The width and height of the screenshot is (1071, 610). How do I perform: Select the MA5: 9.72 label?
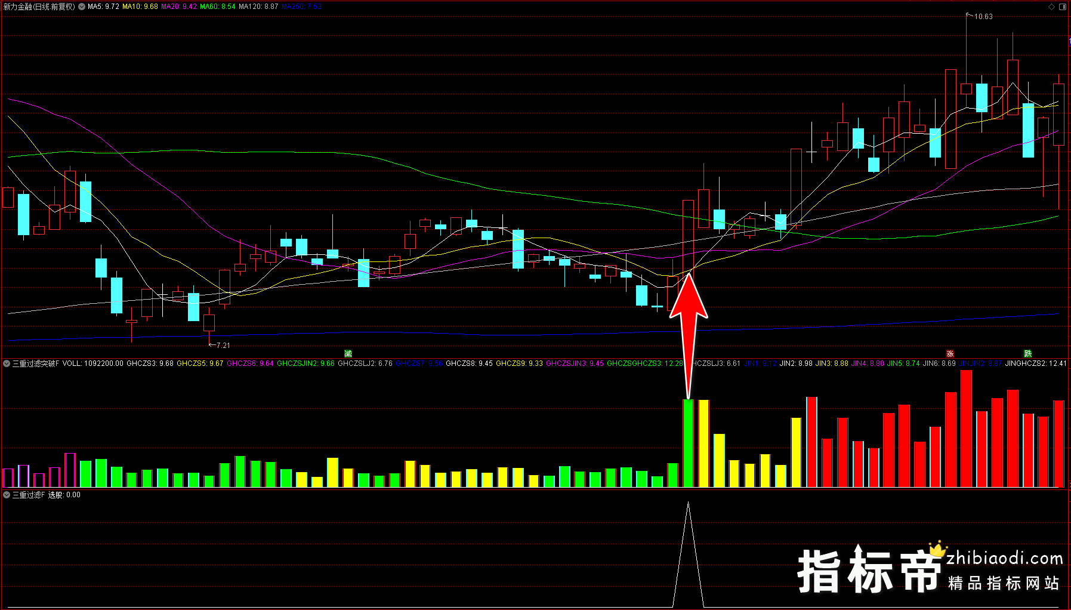103,7
